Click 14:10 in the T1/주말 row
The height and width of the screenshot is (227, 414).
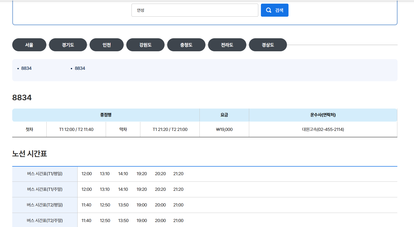click(123, 189)
